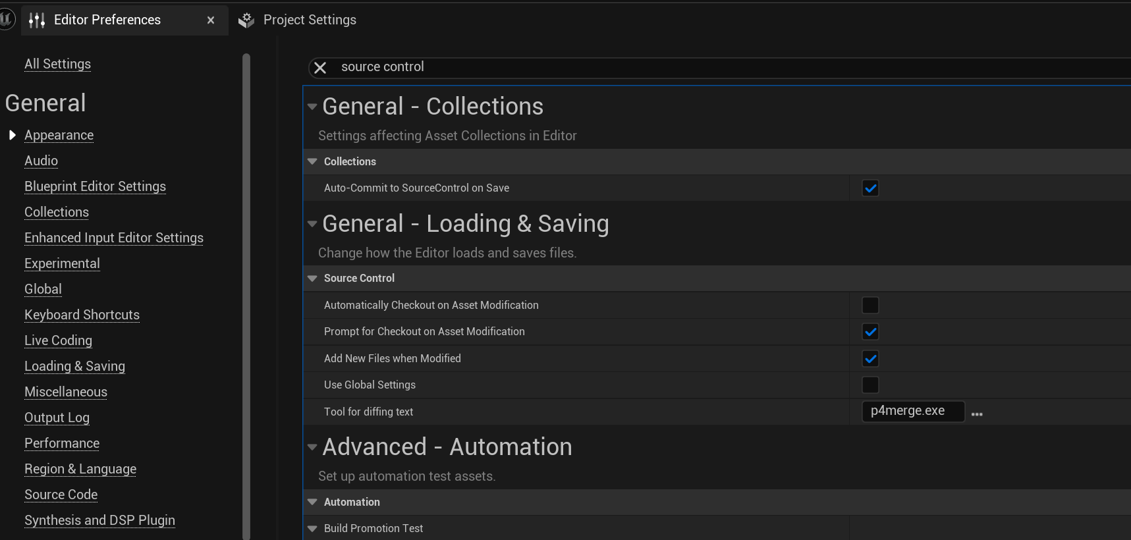Collapse the Advanced - Automation section

pyautogui.click(x=312, y=447)
